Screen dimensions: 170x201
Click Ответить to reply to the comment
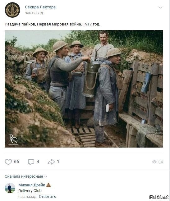tap(47, 197)
